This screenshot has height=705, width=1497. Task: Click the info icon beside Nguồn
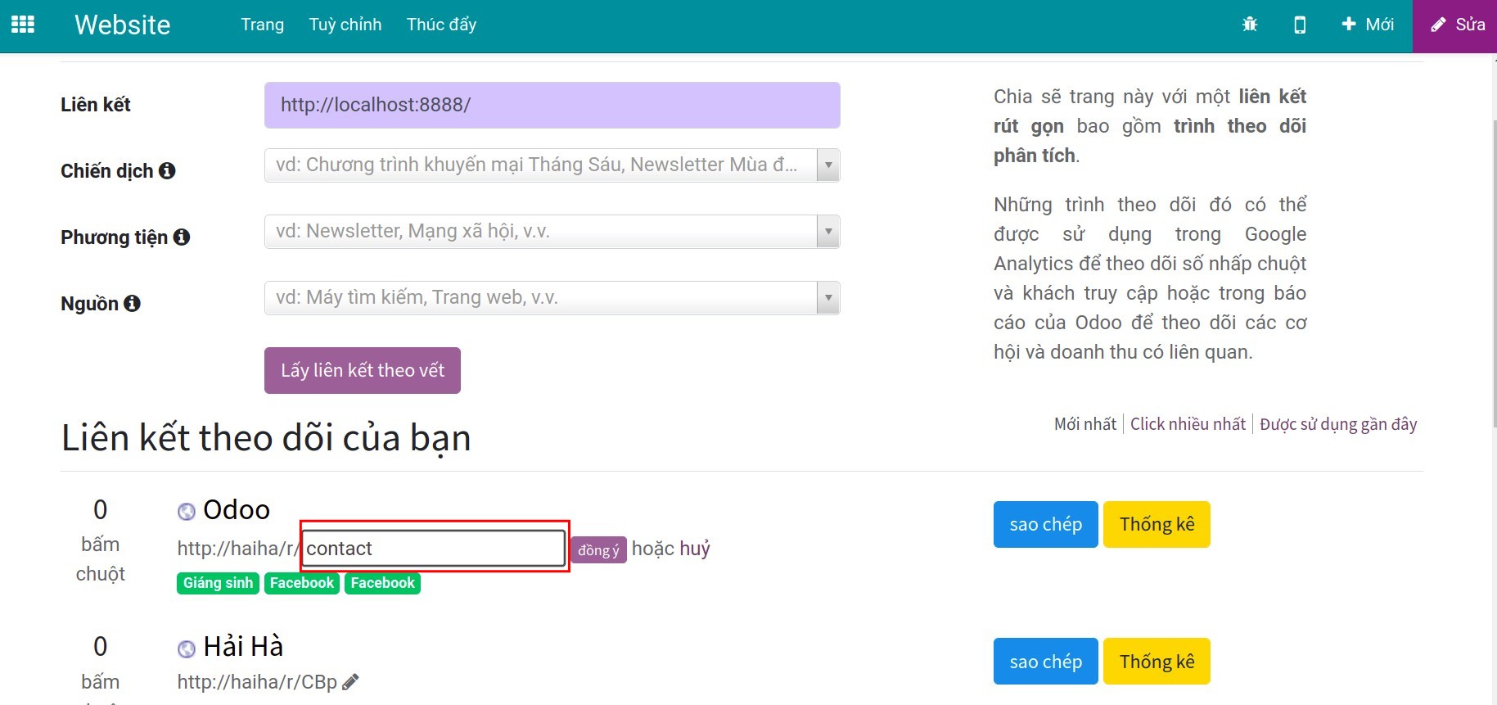[x=132, y=303]
